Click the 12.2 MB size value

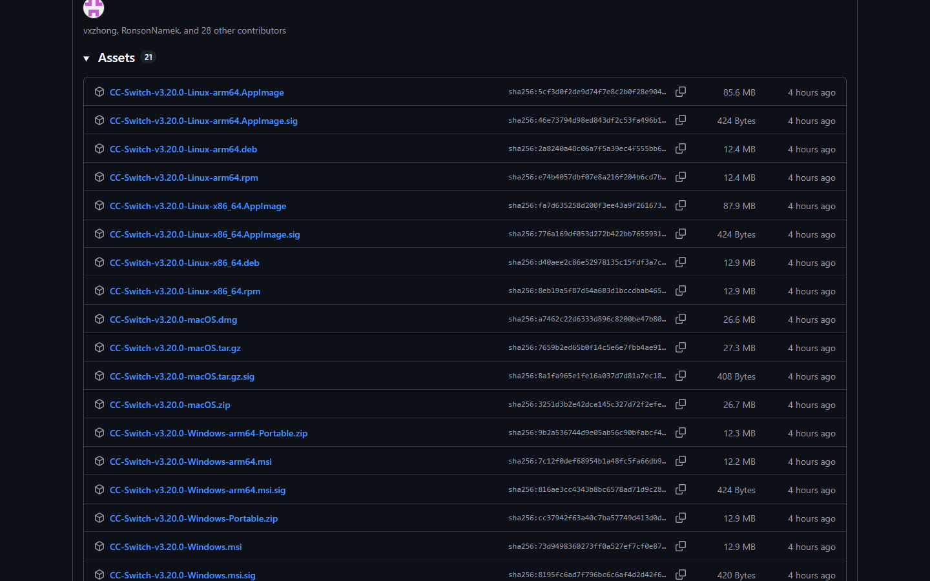click(739, 462)
